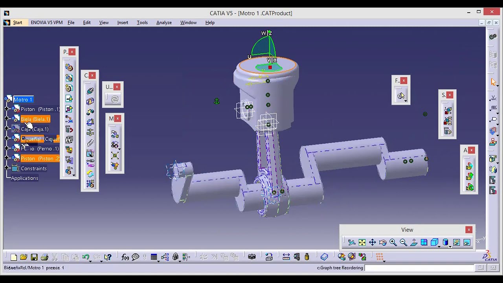Click the What's This help pointer icon
The width and height of the screenshot is (503, 283).
[x=108, y=257]
